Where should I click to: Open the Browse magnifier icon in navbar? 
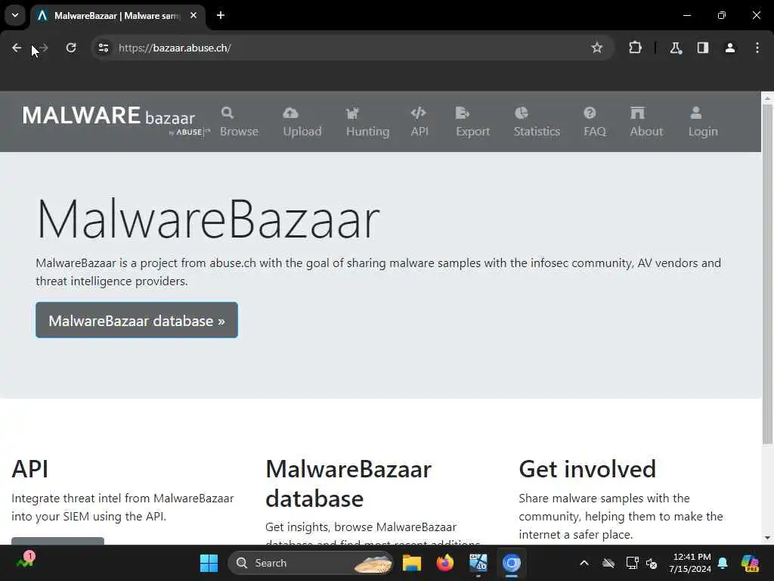pos(227,113)
